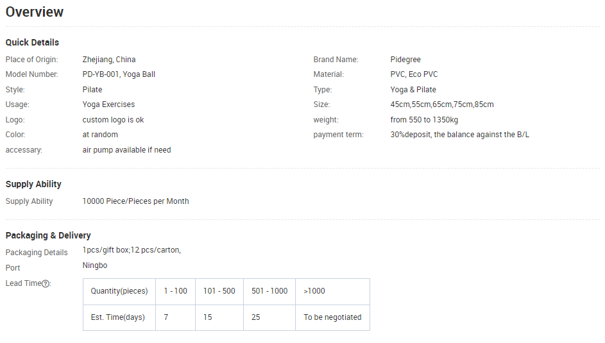The width and height of the screenshot is (605, 343).
Task: Select the Quick Details section title
Action: point(32,42)
